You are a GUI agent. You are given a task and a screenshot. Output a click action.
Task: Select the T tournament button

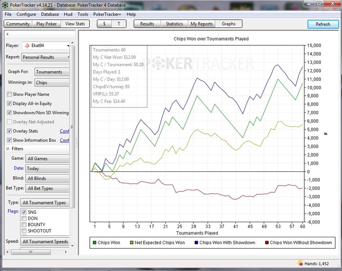(119, 24)
